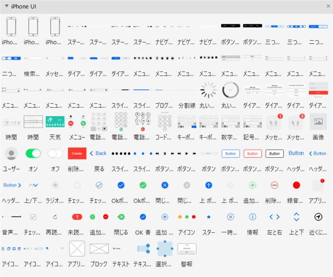This screenshot has height=277, width=333.
Task: Pick the black-outlined Button shape
Action: (274, 153)
